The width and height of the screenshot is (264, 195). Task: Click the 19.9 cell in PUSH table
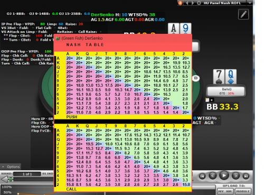coord(176,63)
